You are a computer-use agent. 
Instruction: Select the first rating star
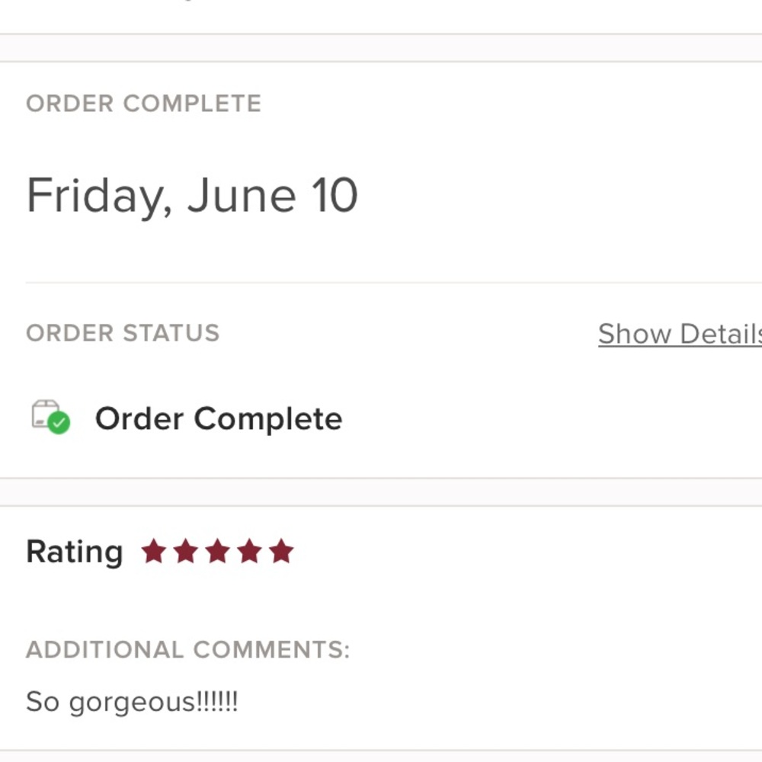[x=154, y=551]
